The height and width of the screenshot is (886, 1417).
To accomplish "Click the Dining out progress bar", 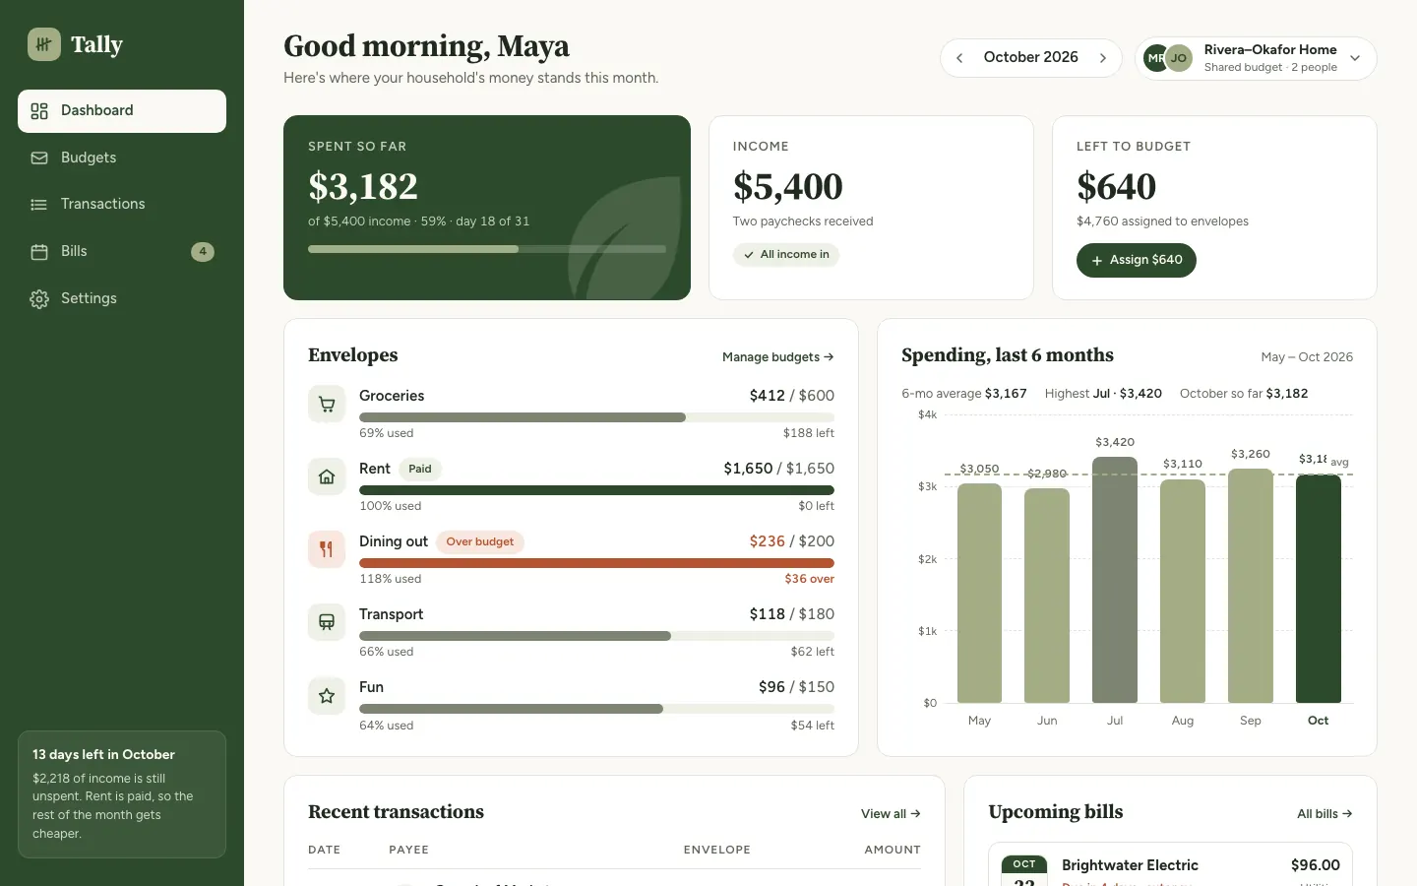I will (x=596, y=563).
